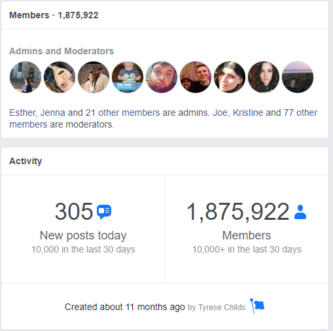Open admin avatar showing woman before building
The width and height of the screenshot is (333, 331).
tap(26, 77)
